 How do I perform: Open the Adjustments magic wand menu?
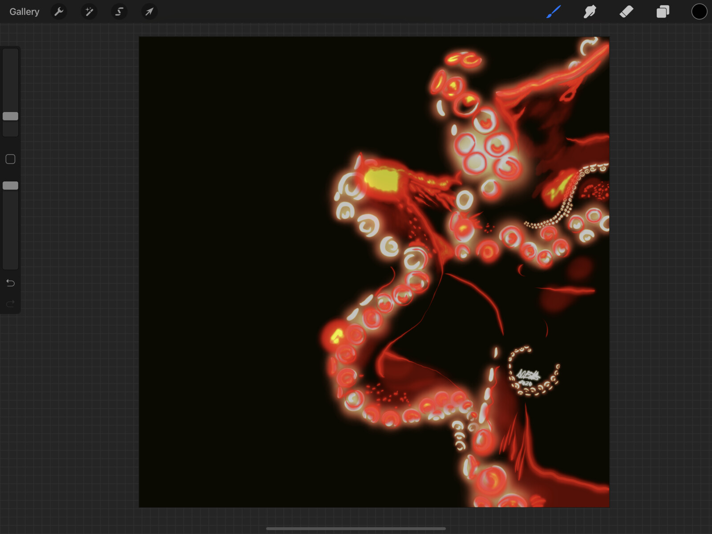pos(89,12)
